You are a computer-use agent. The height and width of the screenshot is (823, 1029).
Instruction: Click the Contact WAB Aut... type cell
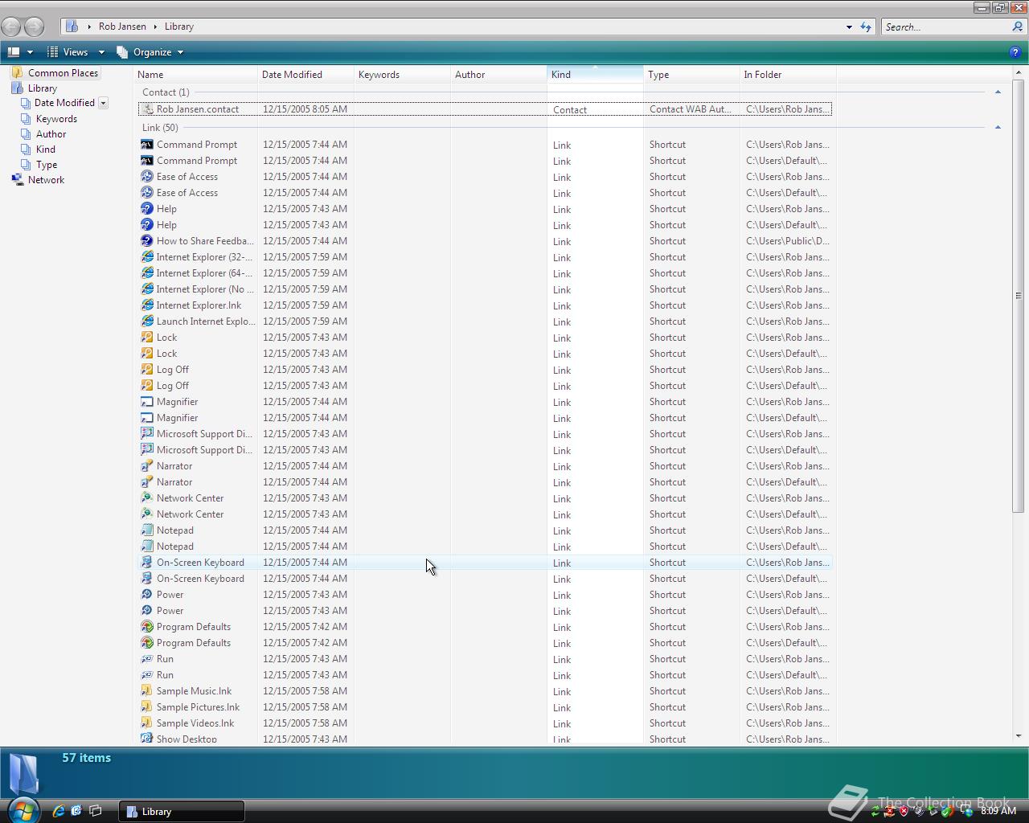point(690,109)
